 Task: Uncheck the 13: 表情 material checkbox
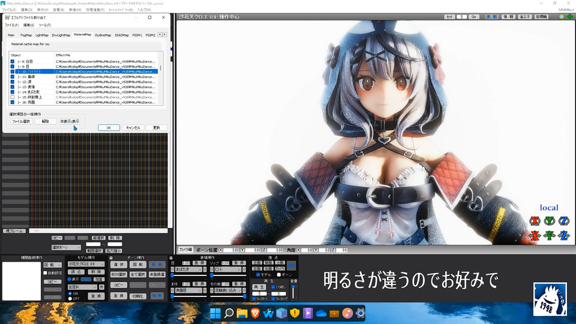coord(13,87)
